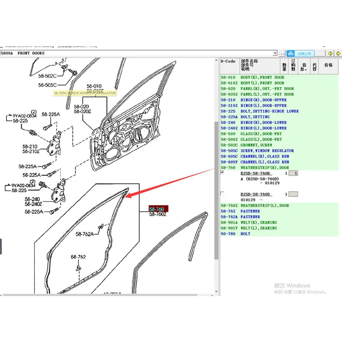
Task: Click the 58-210 upper hinge label in diagram
Action: pos(30,147)
